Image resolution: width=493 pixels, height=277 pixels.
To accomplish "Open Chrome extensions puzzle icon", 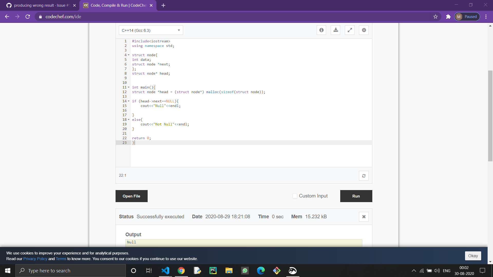I will 448,17.
